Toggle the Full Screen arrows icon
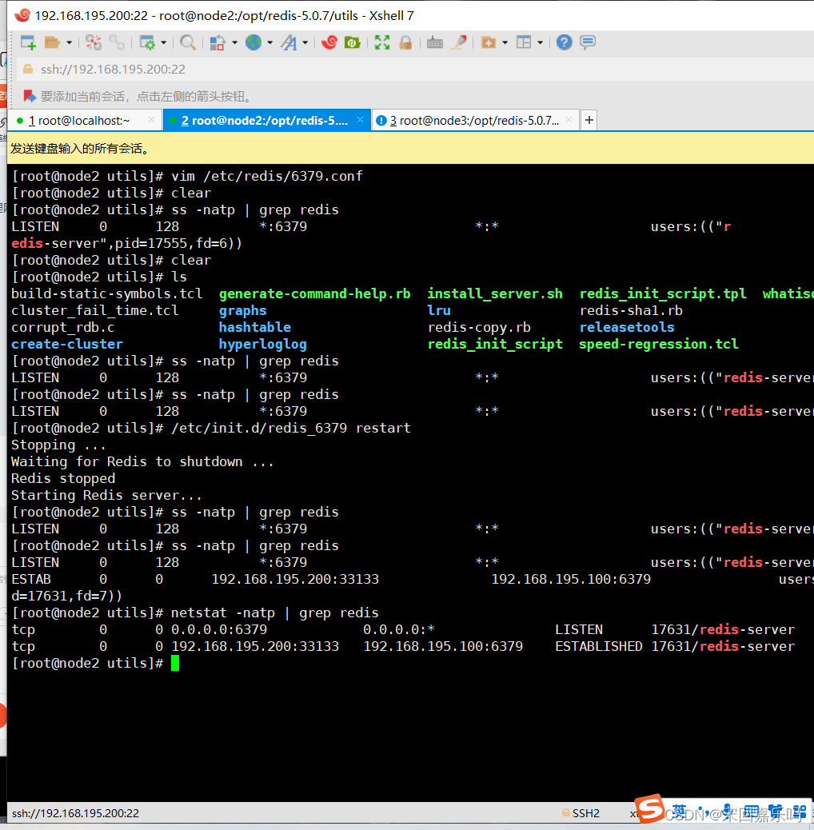The image size is (814, 830). click(x=382, y=42)
